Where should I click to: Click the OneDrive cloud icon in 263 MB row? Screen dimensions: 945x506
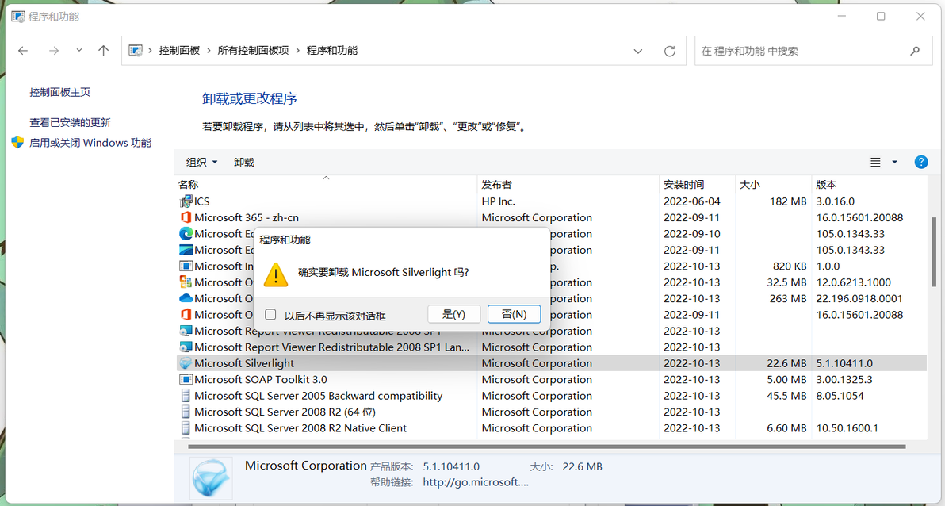pyautogui.click(x=186, y=298)
